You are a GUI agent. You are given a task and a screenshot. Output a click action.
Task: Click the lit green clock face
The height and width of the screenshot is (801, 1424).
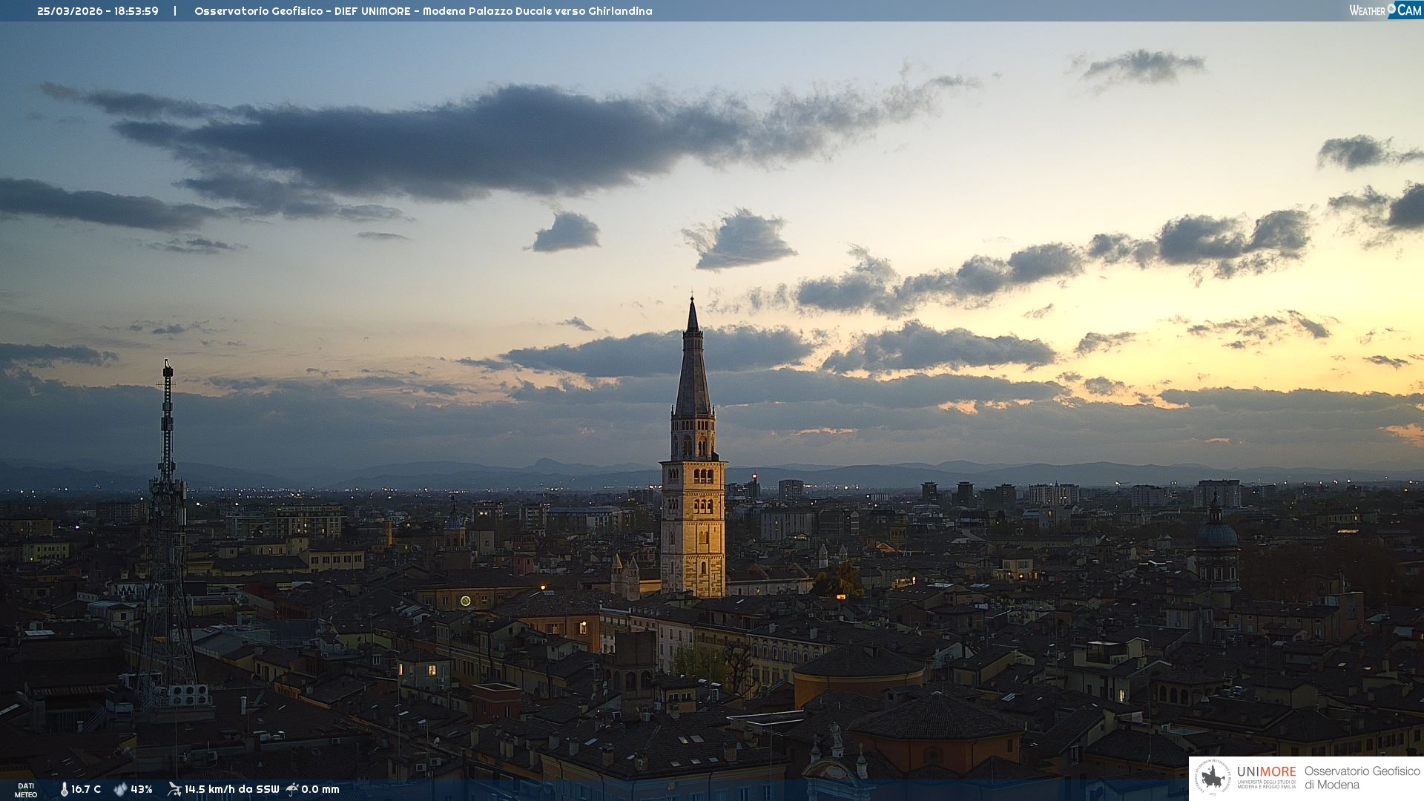pos(465,601)
